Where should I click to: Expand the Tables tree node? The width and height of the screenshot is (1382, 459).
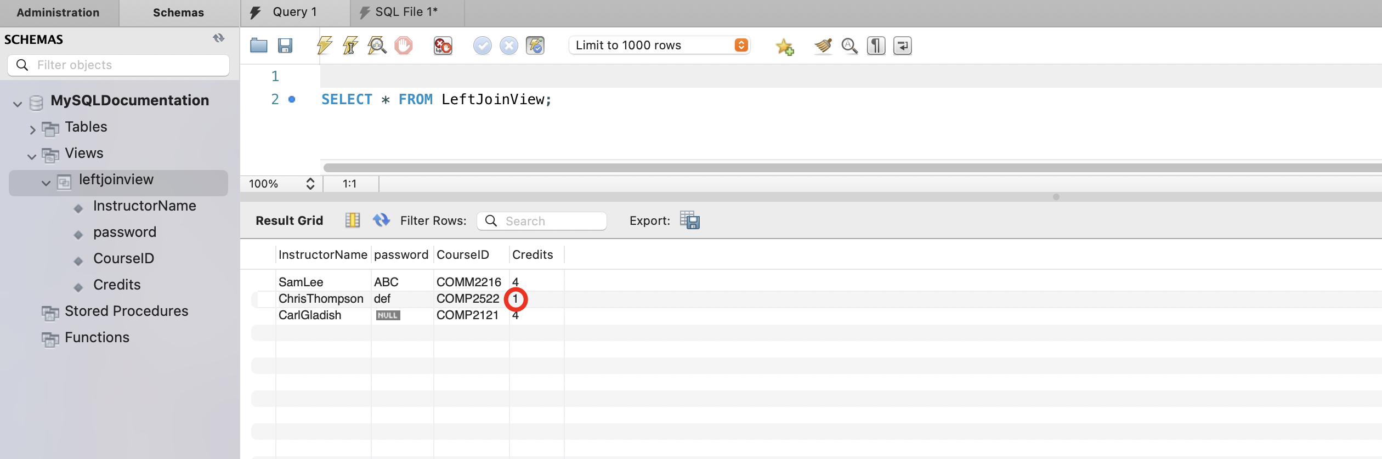coord(32,130)
